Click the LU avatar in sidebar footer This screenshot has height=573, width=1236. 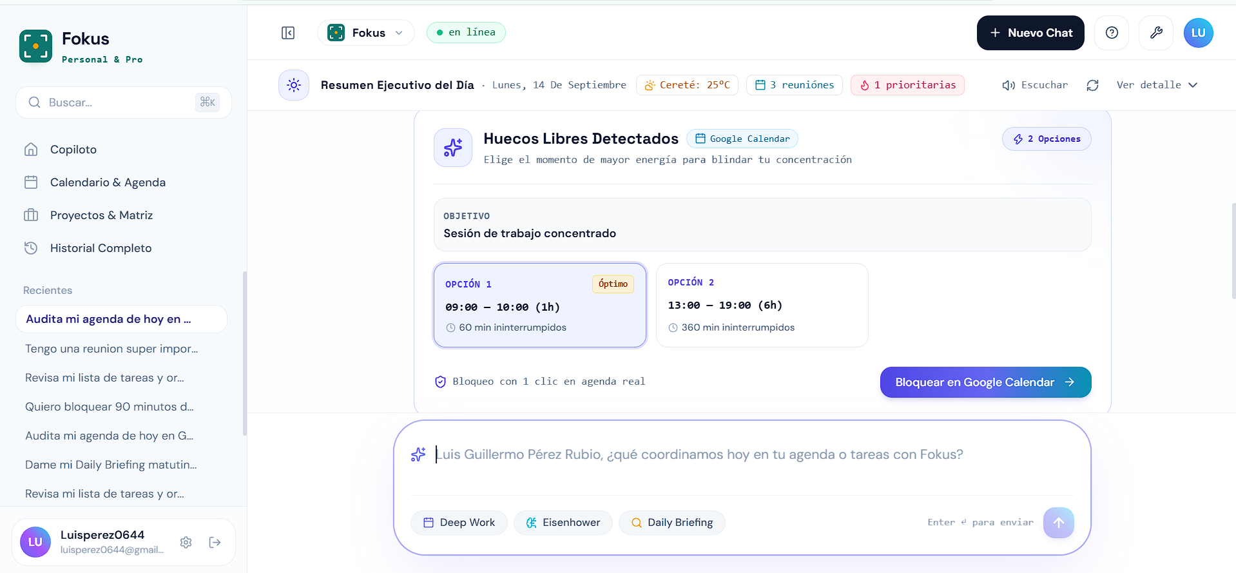tap(35, 542)
